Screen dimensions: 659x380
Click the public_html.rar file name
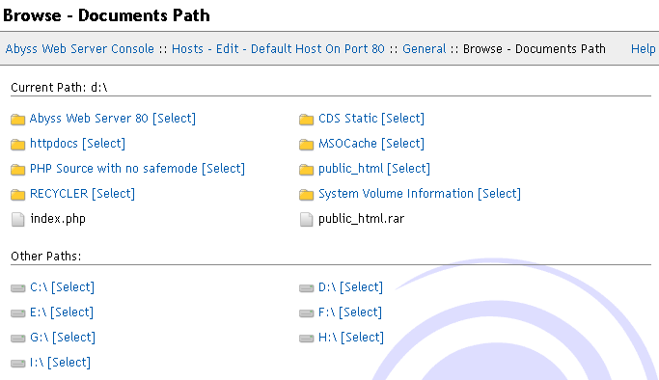coord(362,219)
